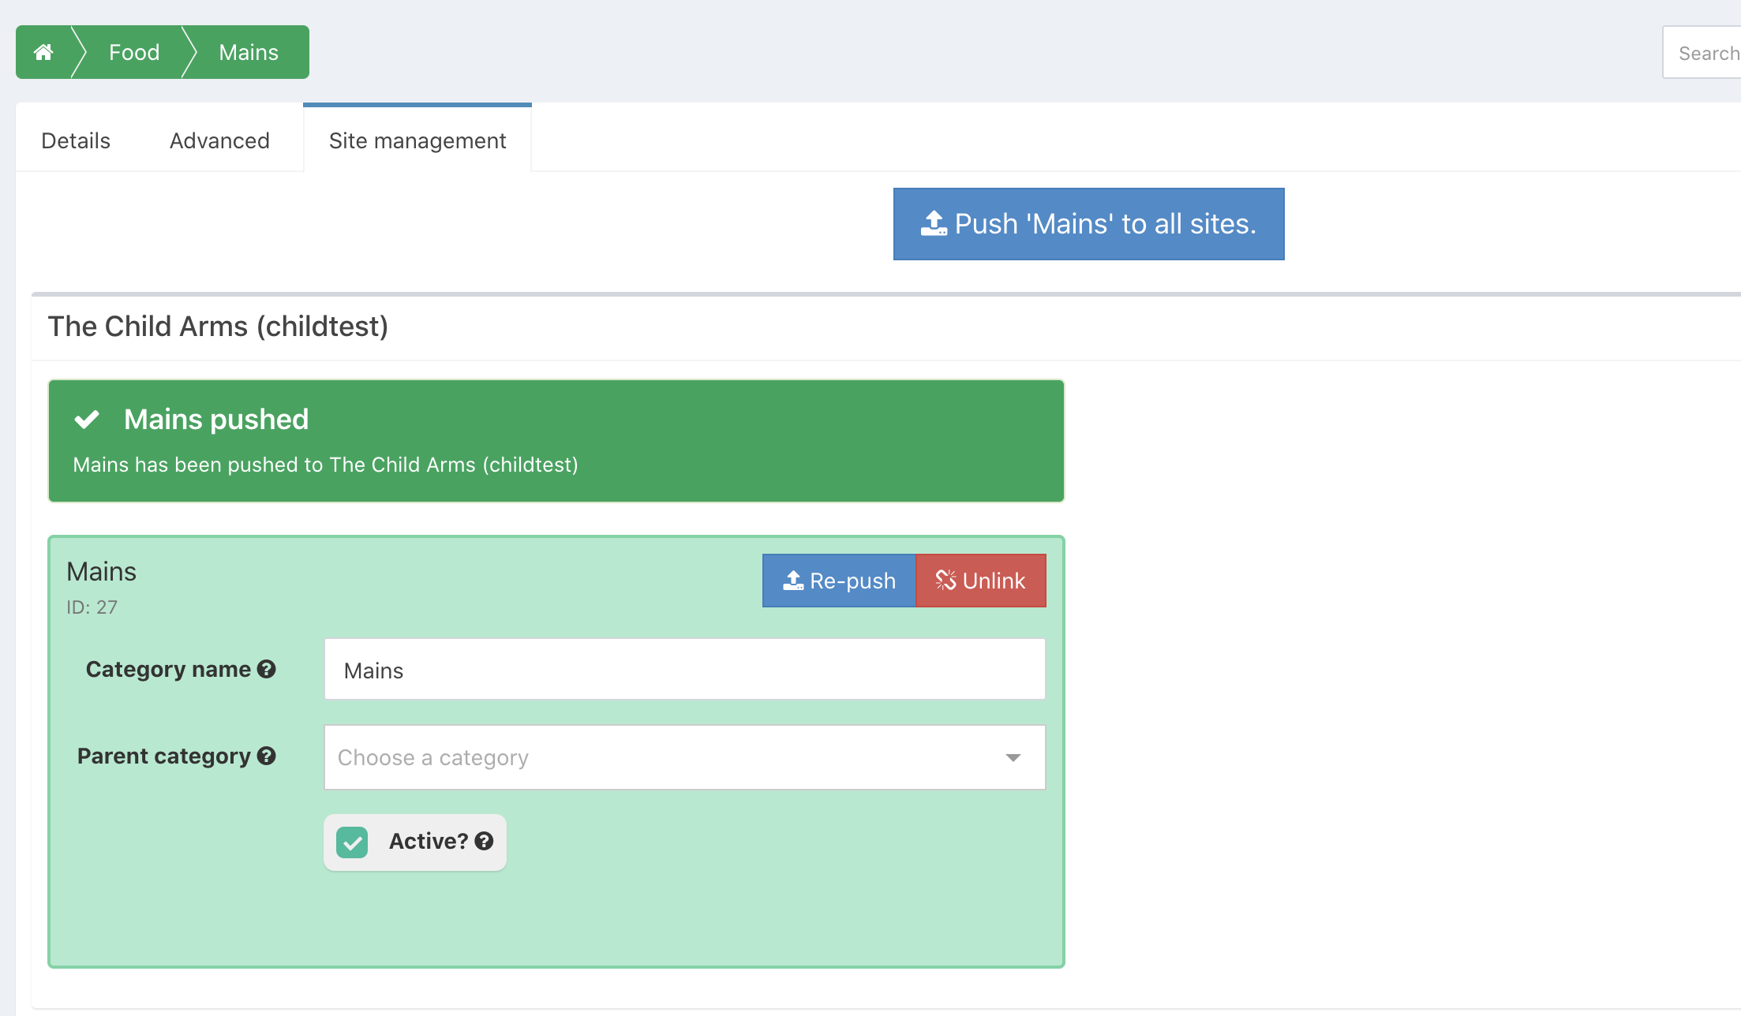Open the Advanced tab
The width and height of the screenshot is (1741, 1016).
[x=219, y=140]
